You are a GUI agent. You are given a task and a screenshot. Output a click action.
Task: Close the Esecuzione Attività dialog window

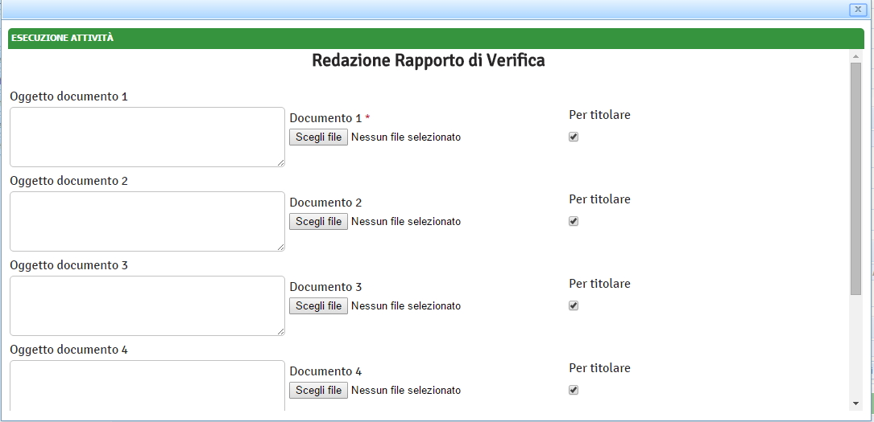(x=857, y=9)
